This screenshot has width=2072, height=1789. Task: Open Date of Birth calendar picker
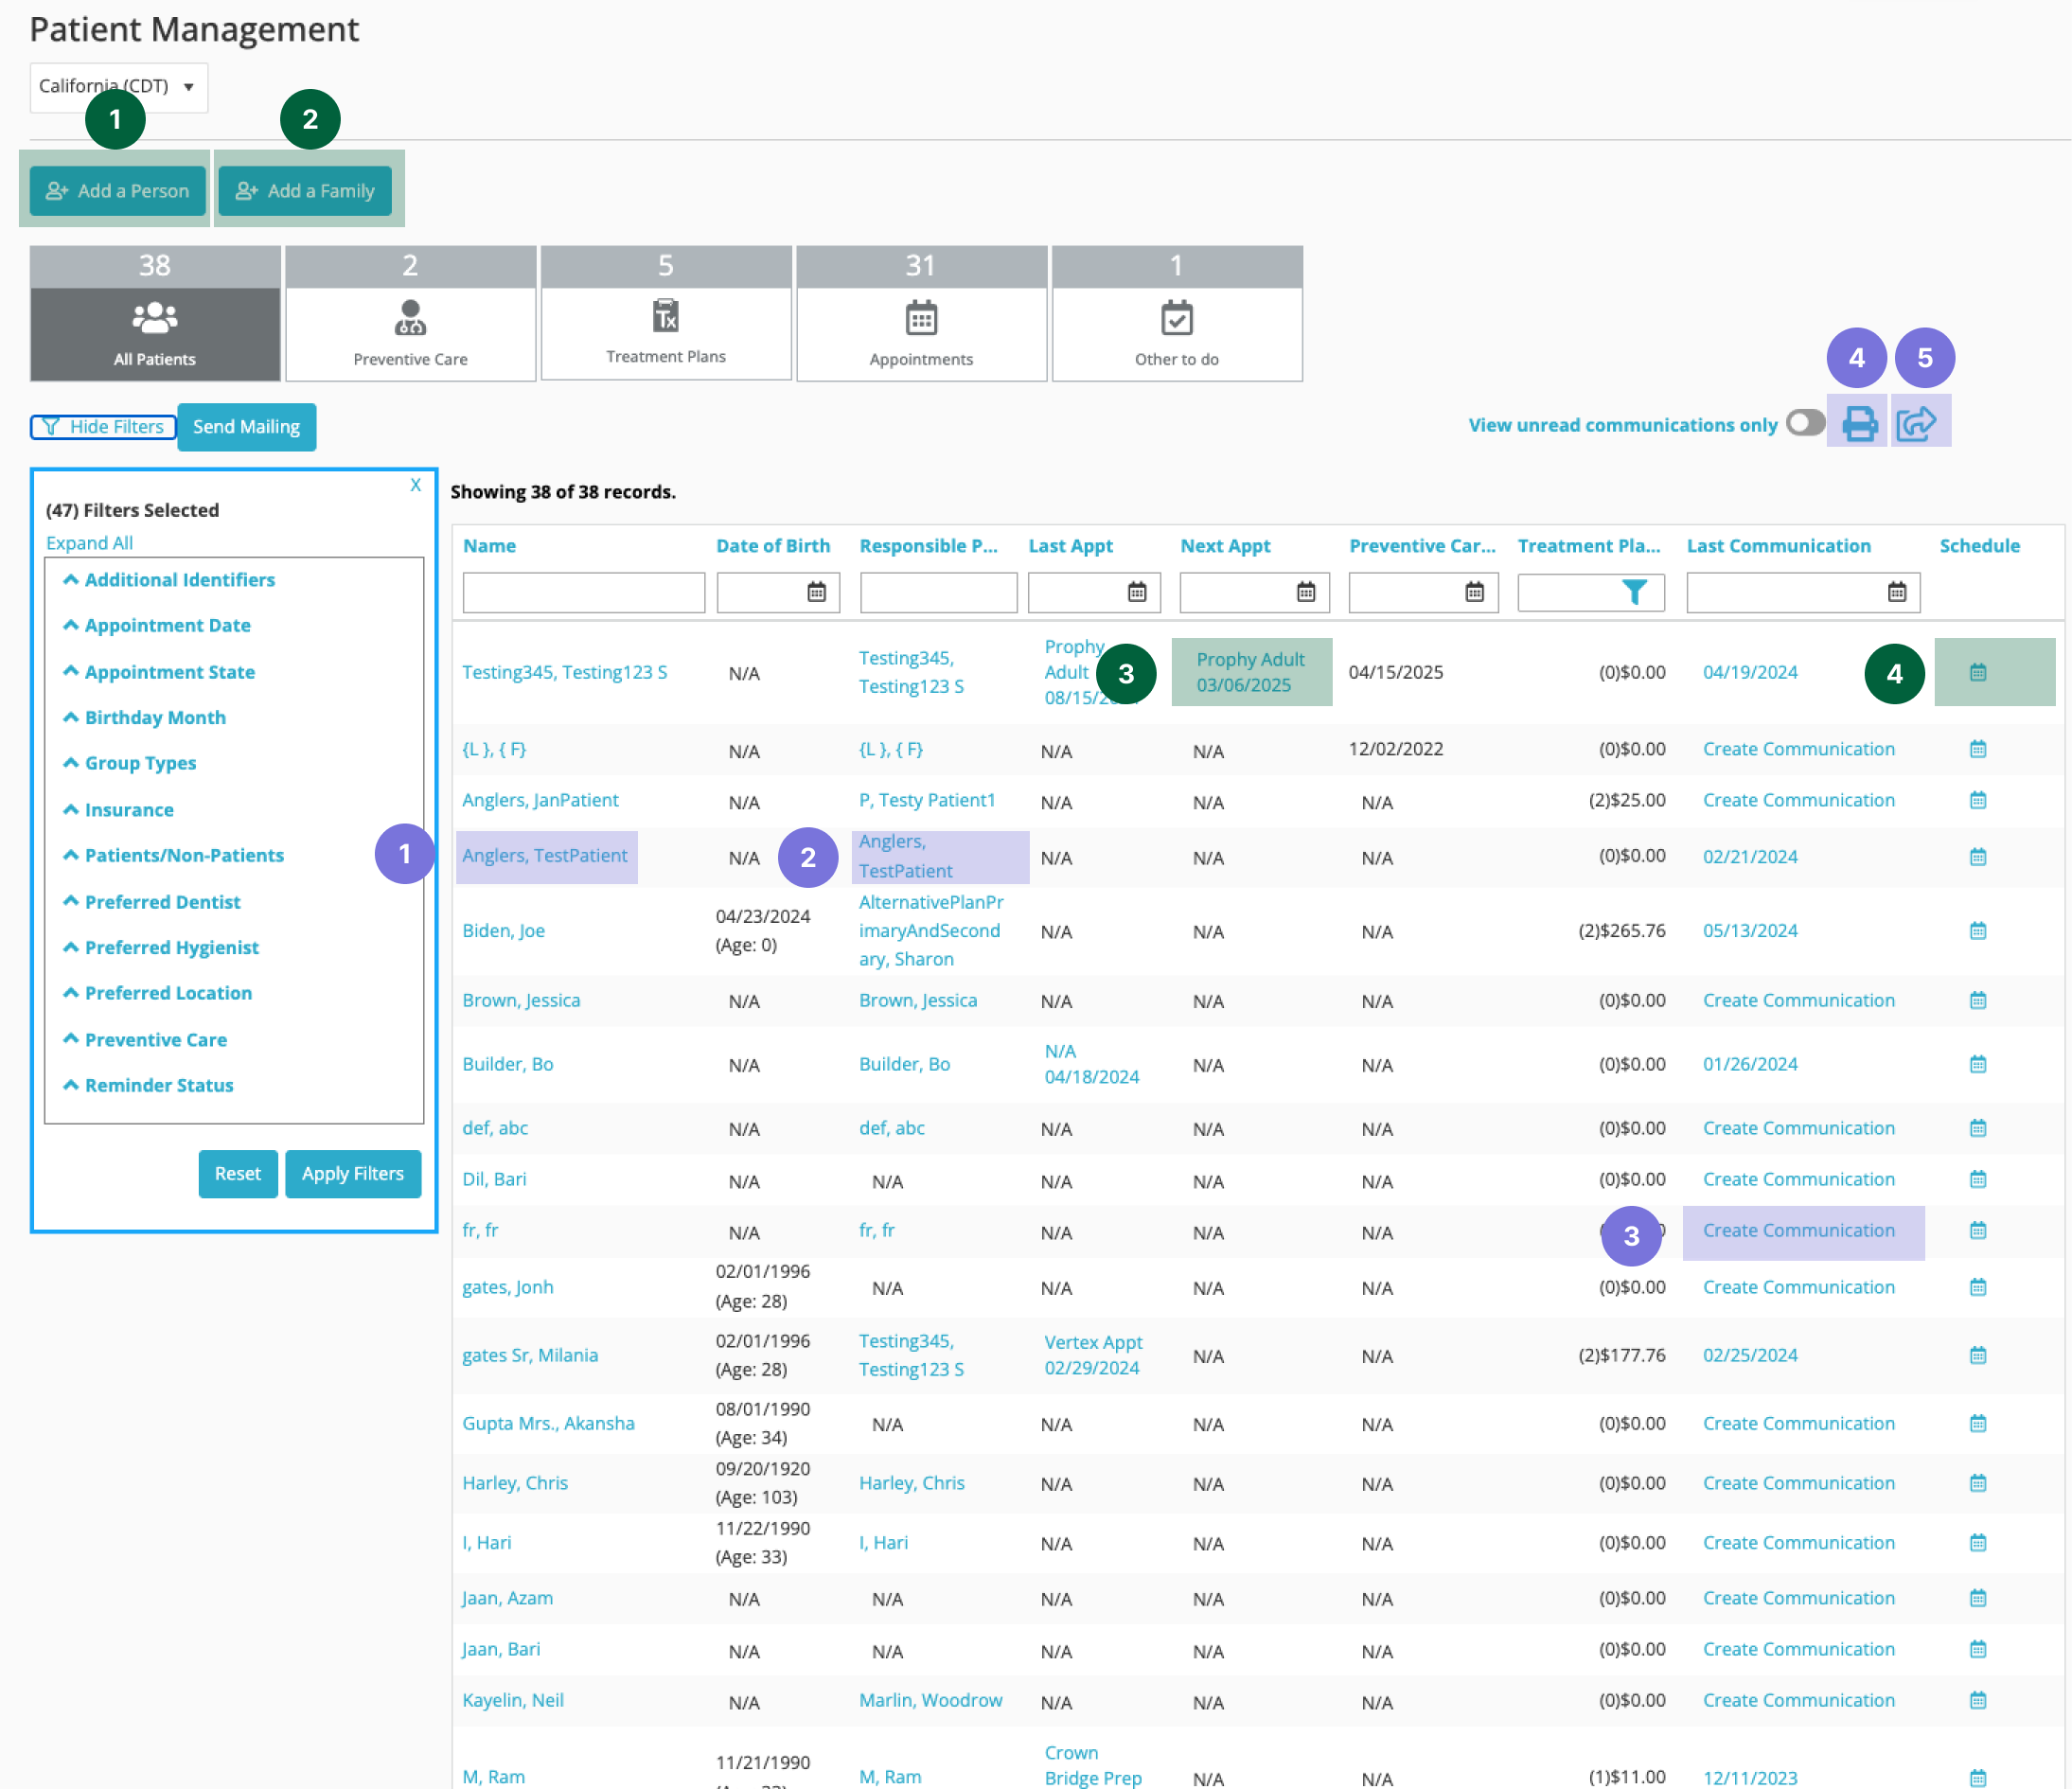[816, 592]
